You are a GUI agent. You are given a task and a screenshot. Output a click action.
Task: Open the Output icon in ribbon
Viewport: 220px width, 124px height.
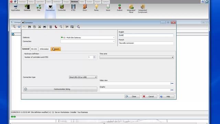click(x=120, y=8)
